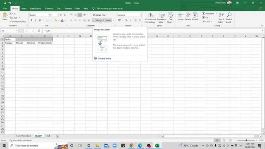Open the General number format dropdown
This screenshot has width=265, height=149.
click(140, 15)
